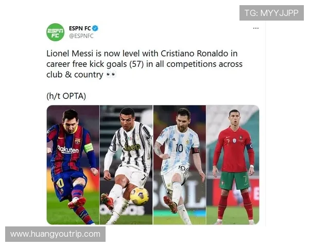The width and height of the screenshot is (309, 247).
Task: Open the ESPN FC display name link
Action: [80, 28]
